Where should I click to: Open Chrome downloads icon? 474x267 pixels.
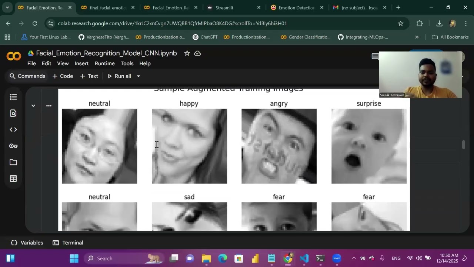point(439,23)
